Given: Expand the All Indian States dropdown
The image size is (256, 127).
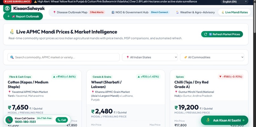Looking at the screenshot, I should coord(150,57).
